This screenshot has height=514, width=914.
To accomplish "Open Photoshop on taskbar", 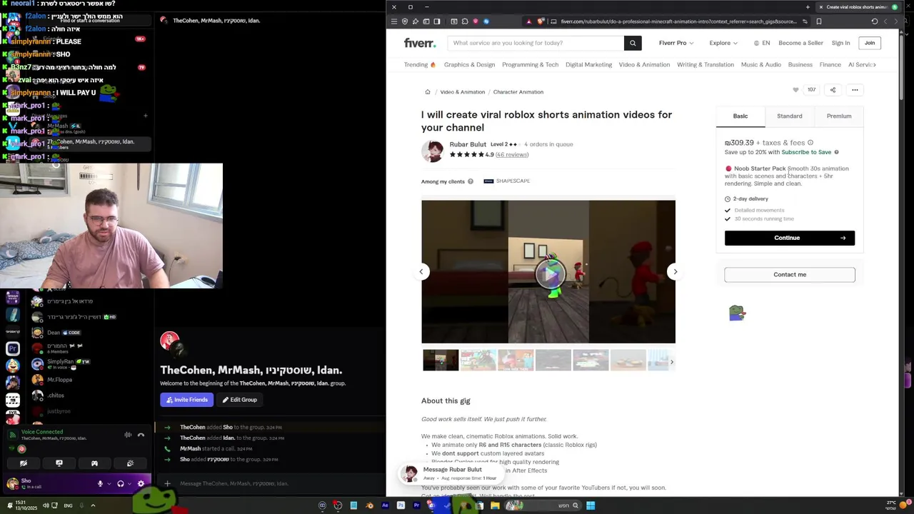I will (x=401, y=505).
